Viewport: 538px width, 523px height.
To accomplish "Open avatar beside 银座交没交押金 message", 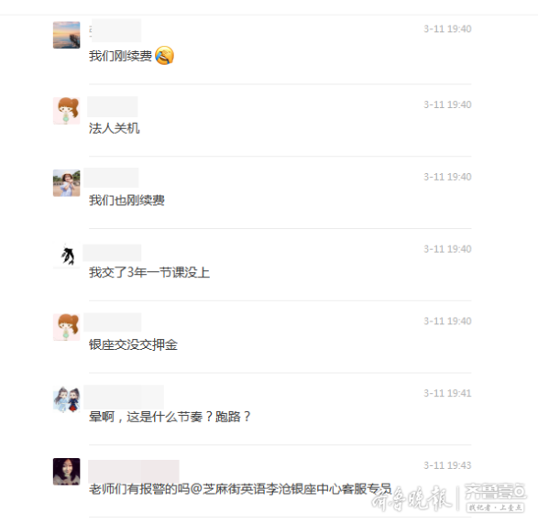I will coord(67,327).
